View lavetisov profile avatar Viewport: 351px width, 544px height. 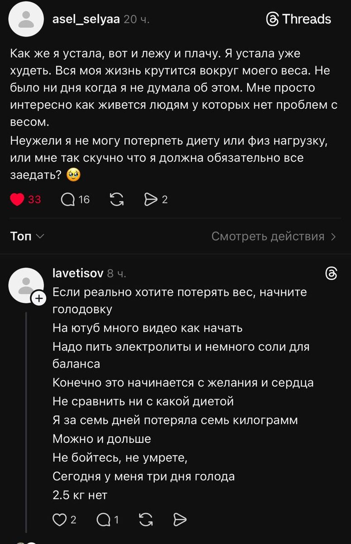coord(26,285)
